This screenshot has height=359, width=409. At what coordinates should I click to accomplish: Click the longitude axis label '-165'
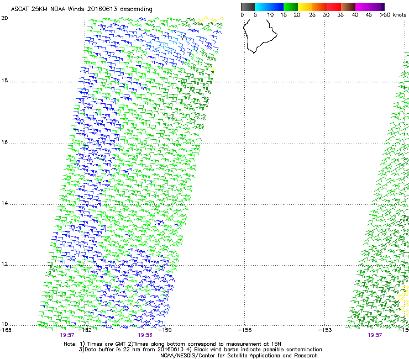pyautogui.click(x=5, y=330)
